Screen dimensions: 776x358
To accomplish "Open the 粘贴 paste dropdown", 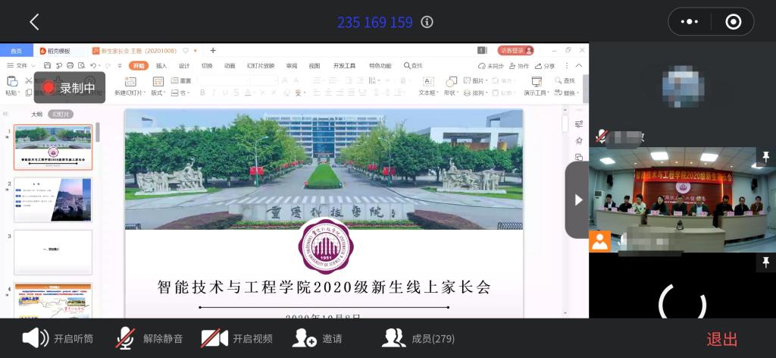I will 13,93.
